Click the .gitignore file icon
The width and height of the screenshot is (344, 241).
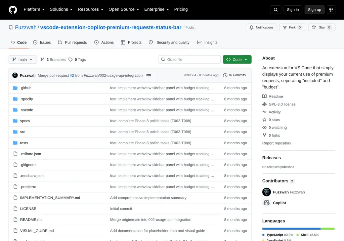point(15,165)
